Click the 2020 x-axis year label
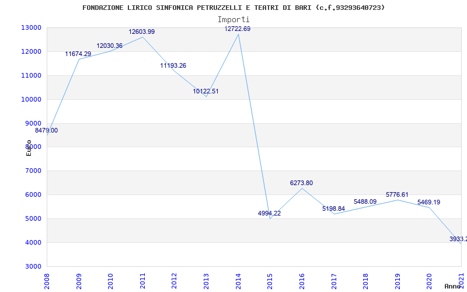 [430, 281]
